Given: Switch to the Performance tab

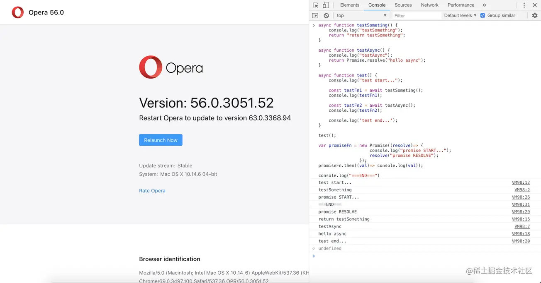Looking at the screenshot, I should point(461,5).
